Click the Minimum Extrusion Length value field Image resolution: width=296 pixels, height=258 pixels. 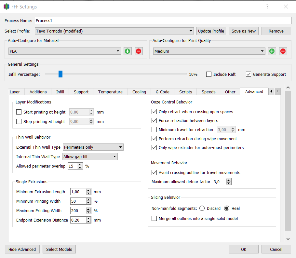click(x=78, y=192)
